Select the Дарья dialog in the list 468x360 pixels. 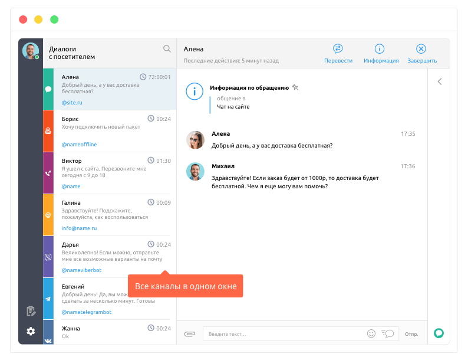coord(110,257)
